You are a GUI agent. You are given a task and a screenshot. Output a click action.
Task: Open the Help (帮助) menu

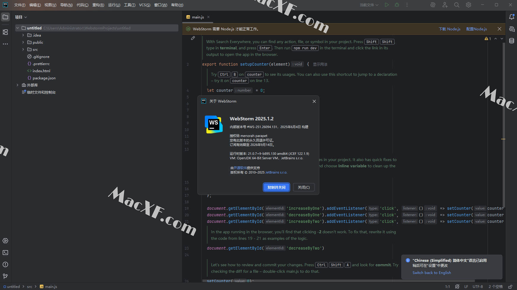point(177,5)
